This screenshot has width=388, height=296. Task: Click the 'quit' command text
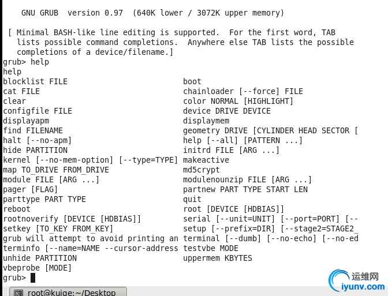coord(192,199)
